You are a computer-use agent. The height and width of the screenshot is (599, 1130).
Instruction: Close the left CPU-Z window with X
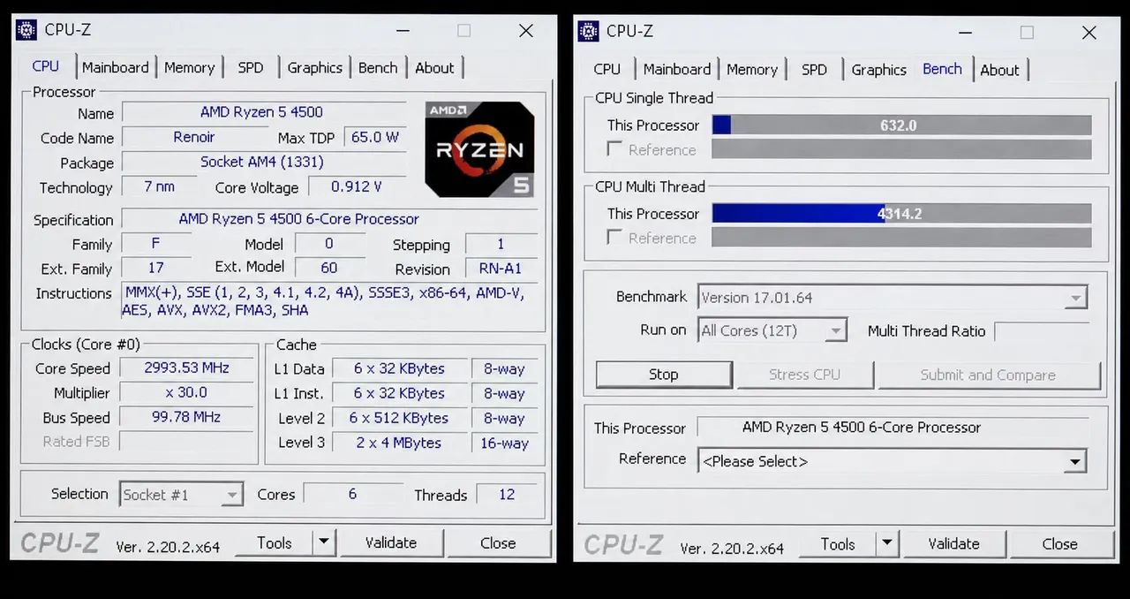click(x=526, y=30)
